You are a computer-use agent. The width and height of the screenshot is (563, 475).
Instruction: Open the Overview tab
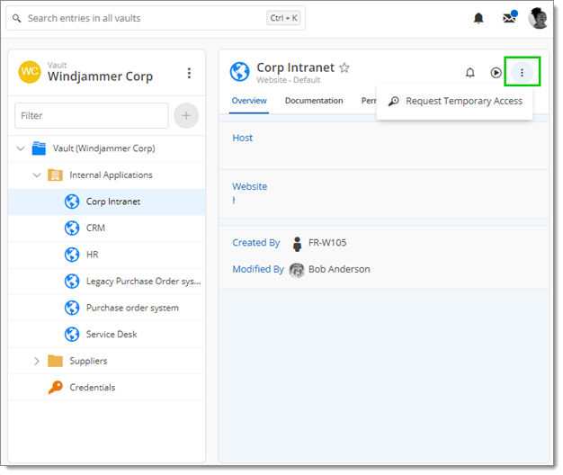tap(249, 101)
